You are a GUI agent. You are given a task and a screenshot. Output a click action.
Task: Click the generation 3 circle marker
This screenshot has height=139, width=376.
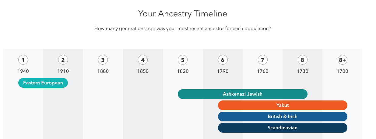point(103,60)
